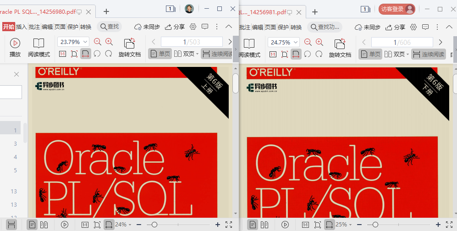Open the 批注 tab in left window
Screen dimensions: 457x231
(x=34, y=27)
